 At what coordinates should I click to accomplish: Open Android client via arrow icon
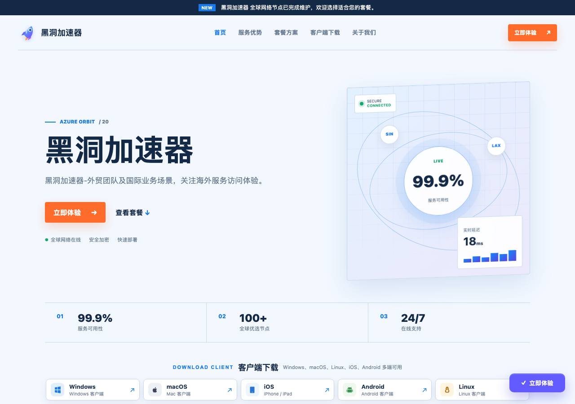tap(425, 390)
